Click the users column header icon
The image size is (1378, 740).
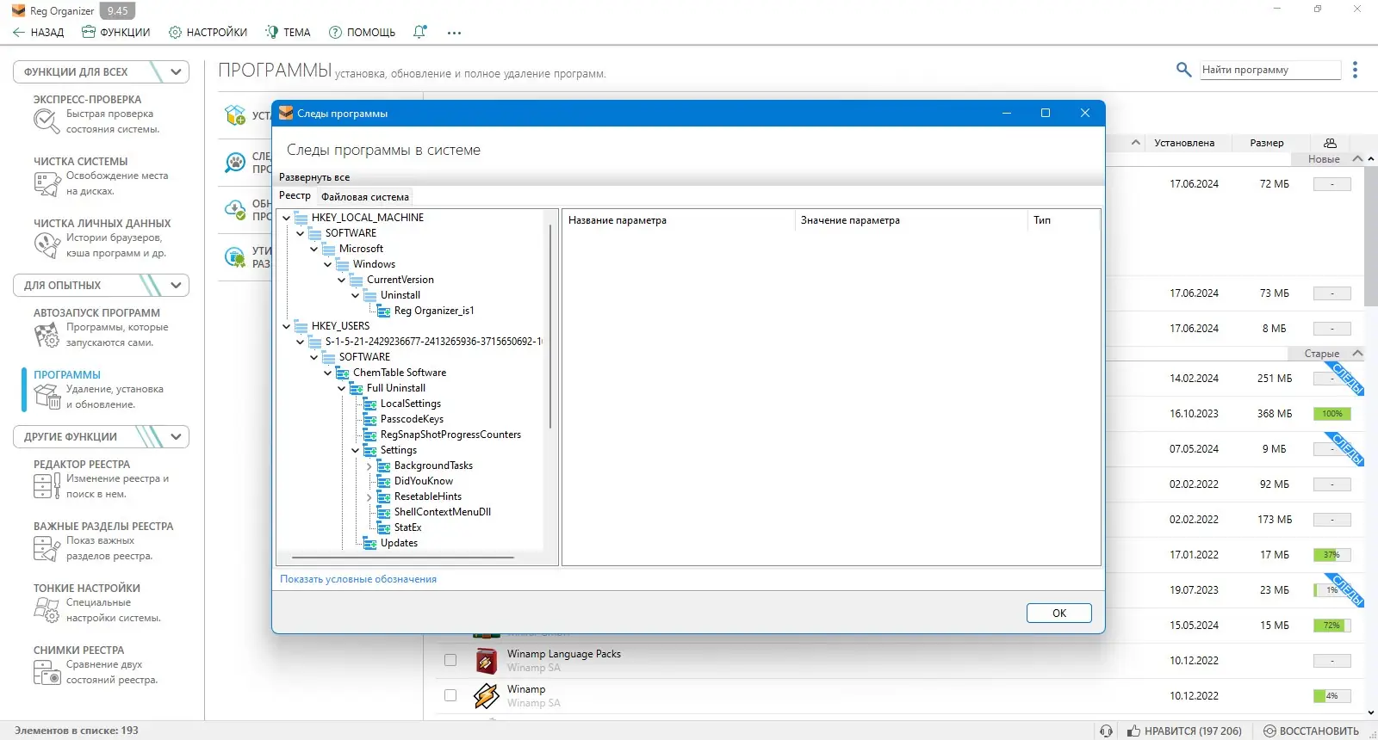(1330, 143)
